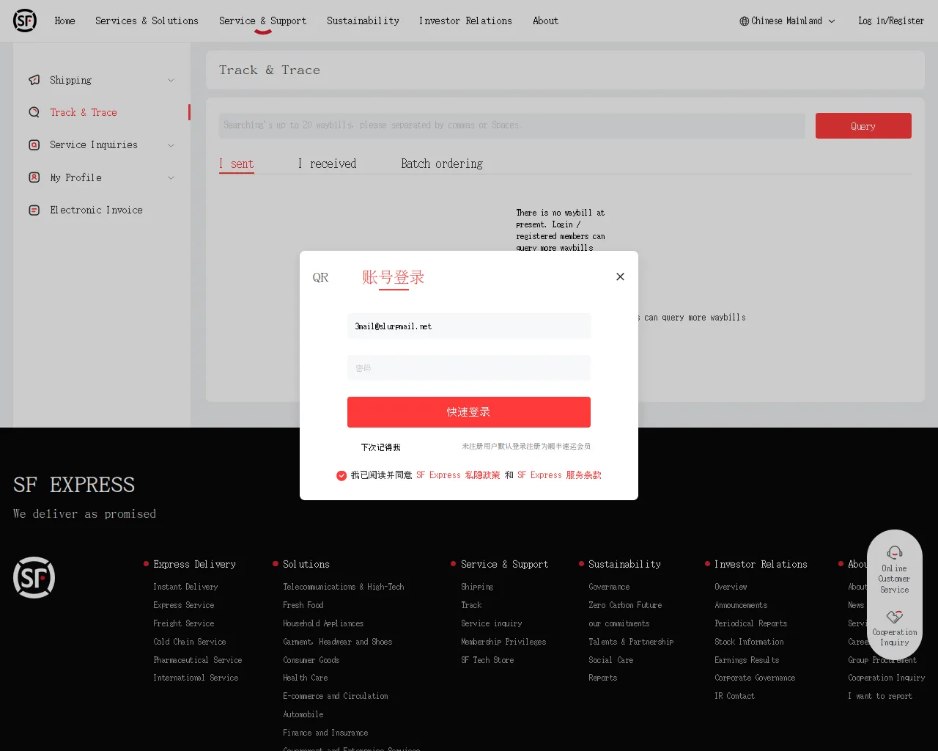The height and width of the screenshot is (751, 938).
Task: Open the About menu
Action: (x=545, y=21)
